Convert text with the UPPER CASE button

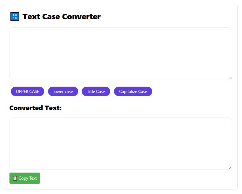27,92
